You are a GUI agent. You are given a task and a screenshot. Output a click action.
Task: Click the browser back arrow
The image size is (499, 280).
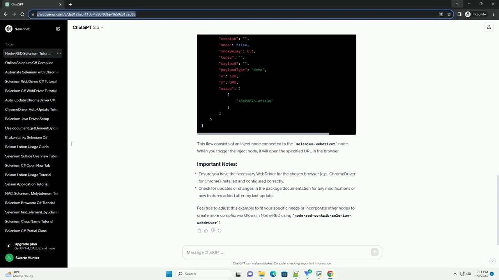point(5,14)
